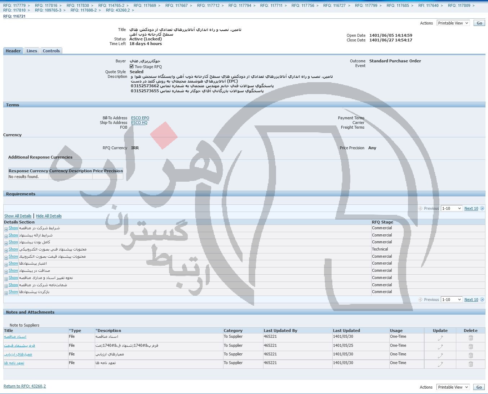488x394 pixels.
Task: Click Next 10 link below requirements table
Action: pyautogui.click(x=471, y=300)
